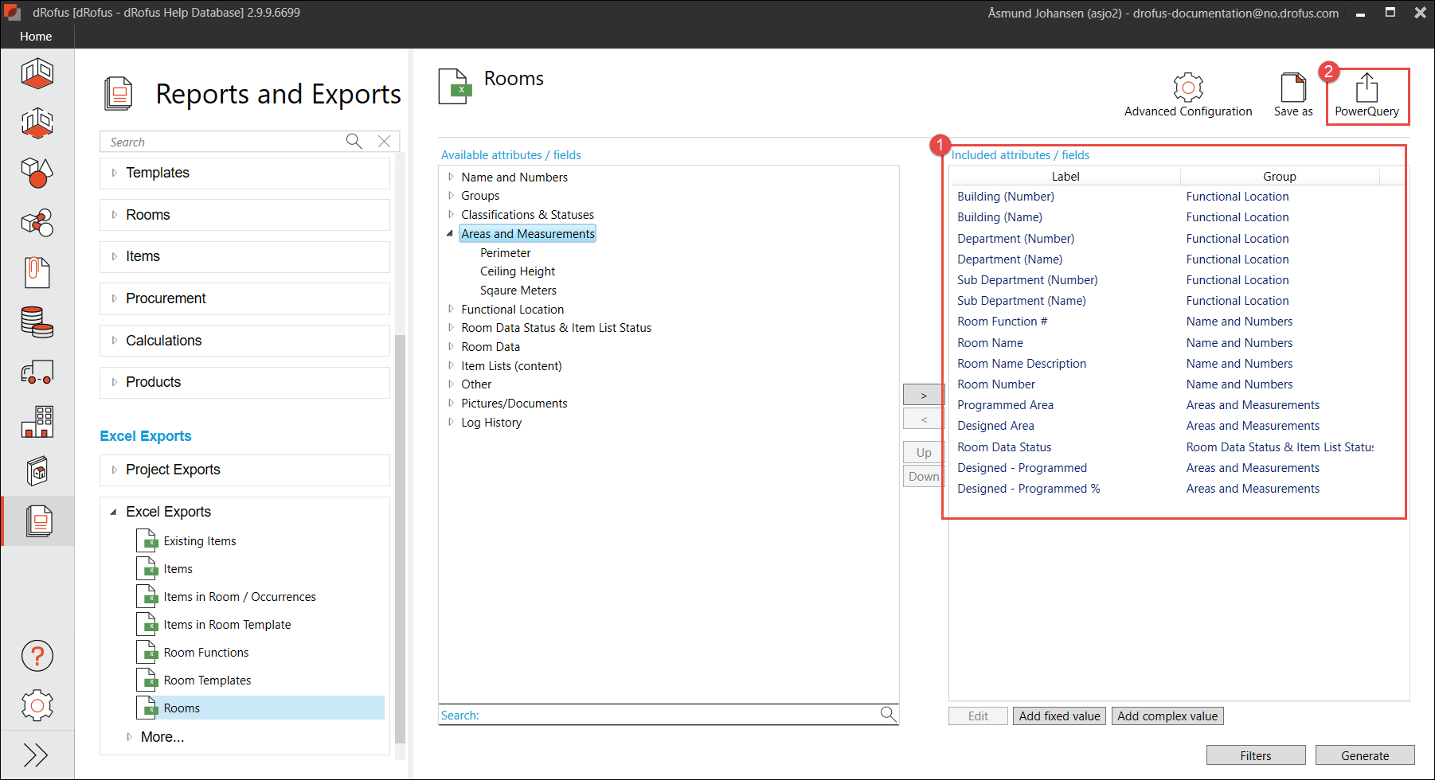Image resolution: width=1435 pixels, height=780 pixels.
Task: Open the truck procurement sidebar icon
Action: 37,372
